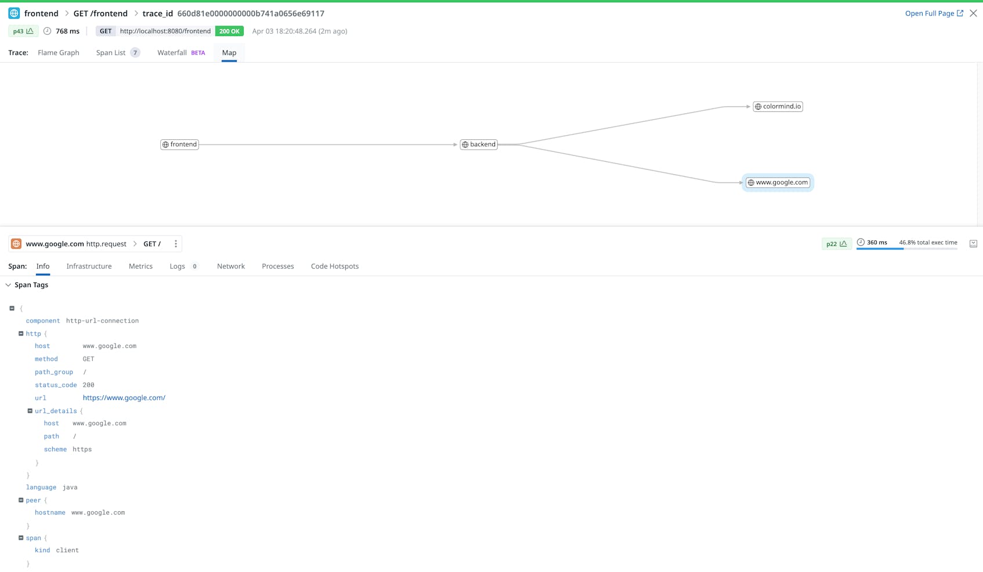Select the backend node in the trace map
983x572 pixels.
tap(479, 144)
